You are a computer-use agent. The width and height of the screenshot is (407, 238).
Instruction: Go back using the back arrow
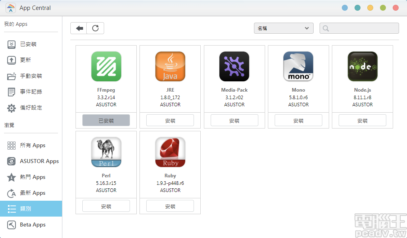tap(79, 28)
